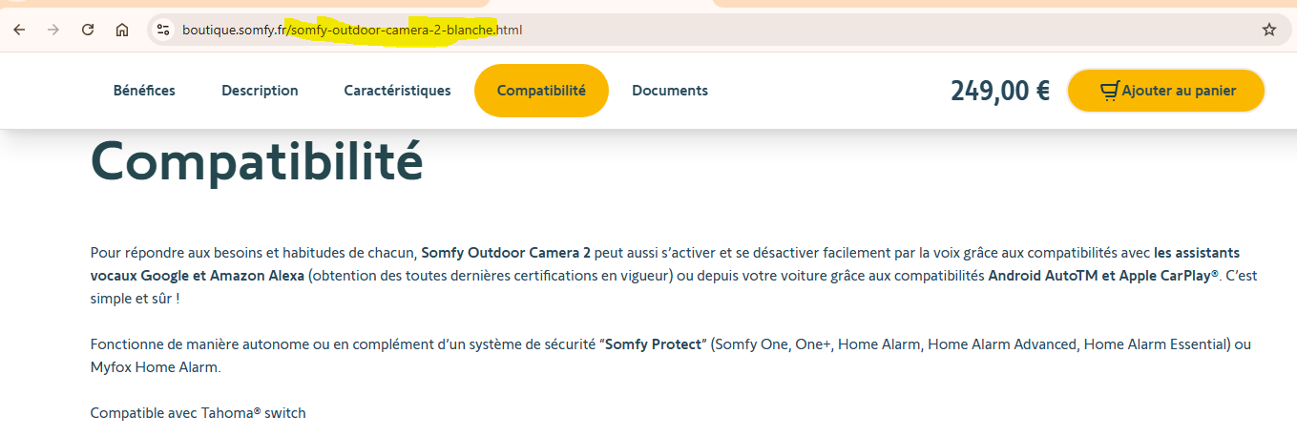Bookmark this page with the star

coord(1268,30)
